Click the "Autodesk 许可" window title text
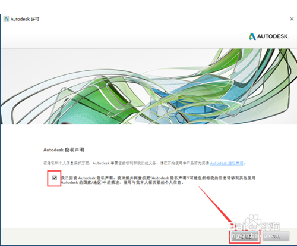297x246 pixels. [25, 19]
